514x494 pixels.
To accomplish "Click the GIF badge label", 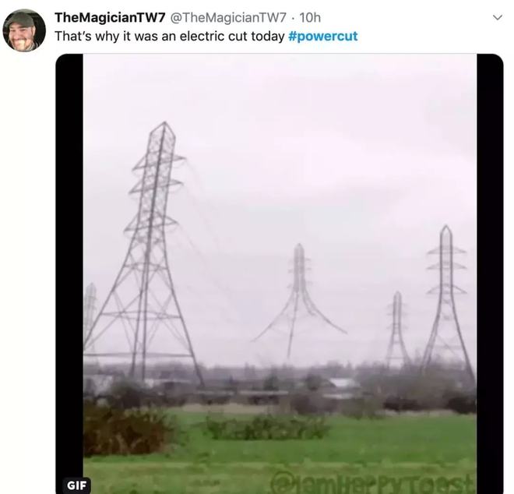I will click(x=77, y=485).
